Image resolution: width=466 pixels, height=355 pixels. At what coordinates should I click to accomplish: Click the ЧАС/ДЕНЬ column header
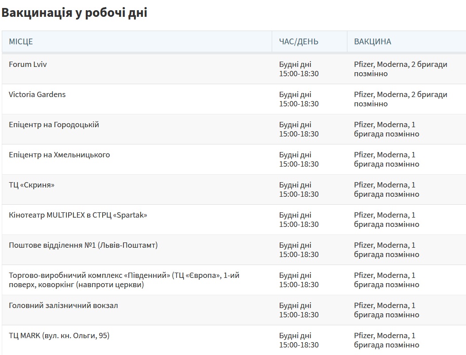(x=298, y=42)
